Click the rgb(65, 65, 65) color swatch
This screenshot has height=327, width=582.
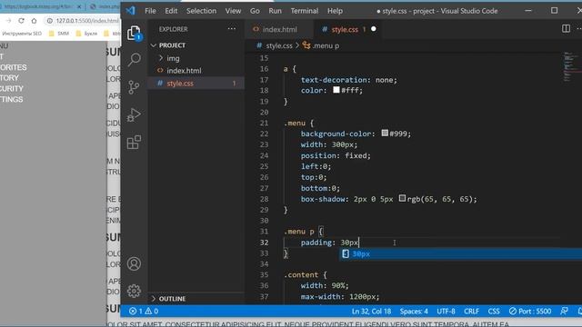tap(402, 198)
